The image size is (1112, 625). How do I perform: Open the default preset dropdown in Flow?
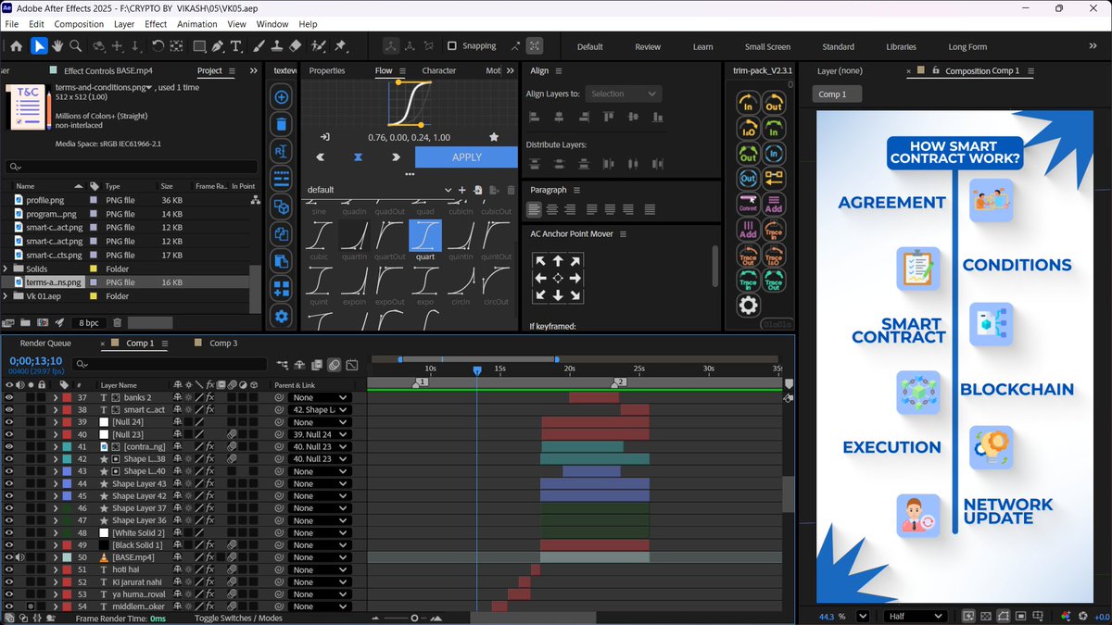click(379, 190)
